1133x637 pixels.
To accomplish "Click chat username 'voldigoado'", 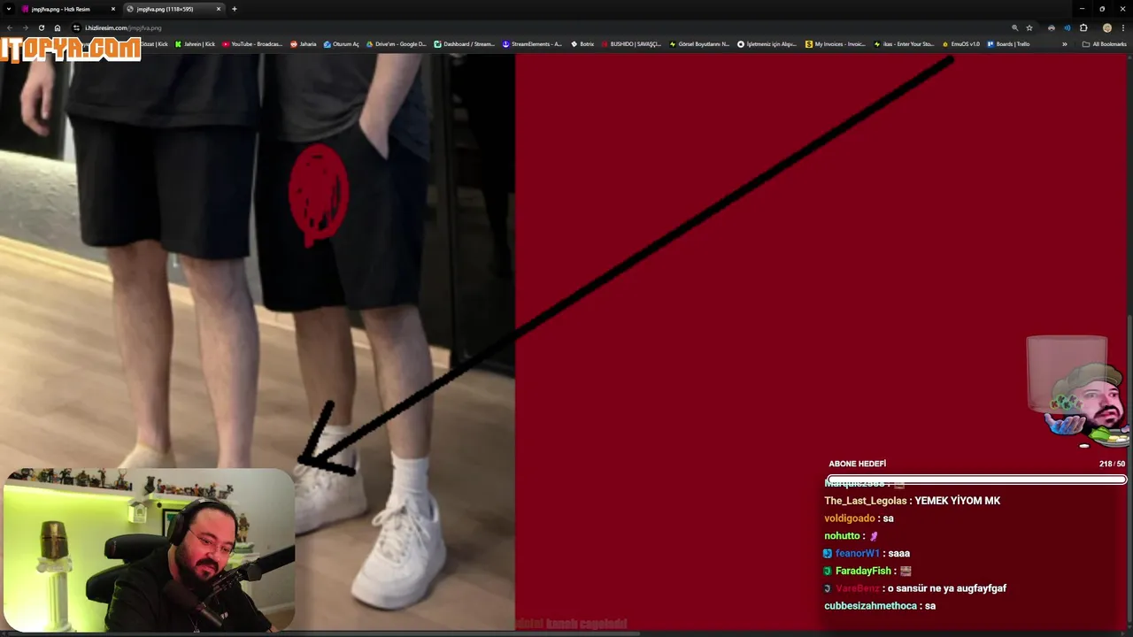I will tap(850, 518).
